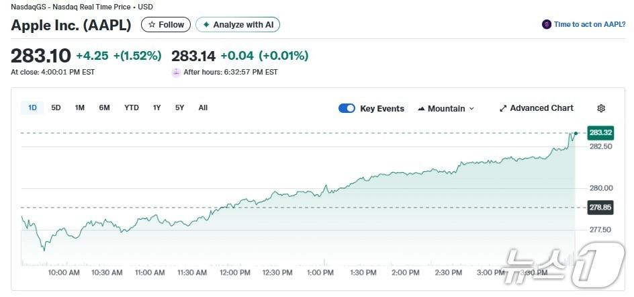Show the 6M time range

point(104,108)
